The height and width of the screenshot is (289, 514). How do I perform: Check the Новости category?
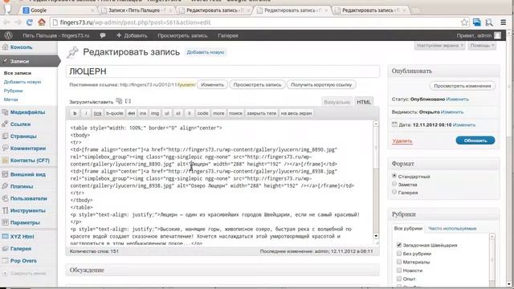(399, 271)
